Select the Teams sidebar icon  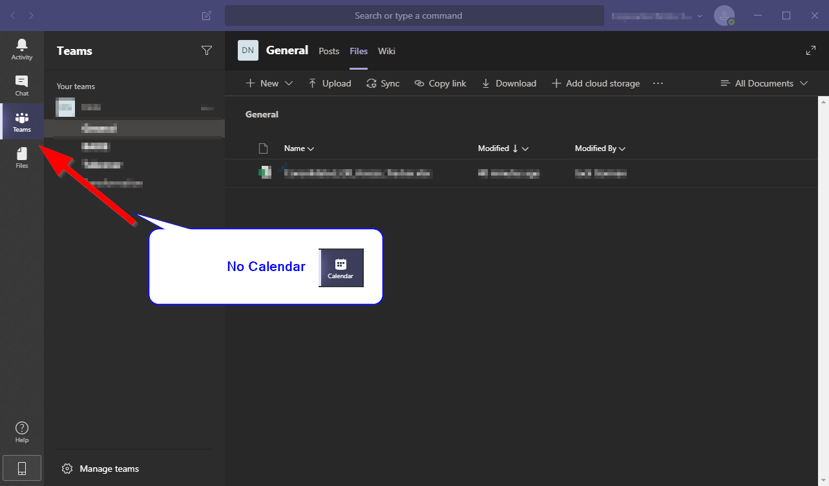22,121
